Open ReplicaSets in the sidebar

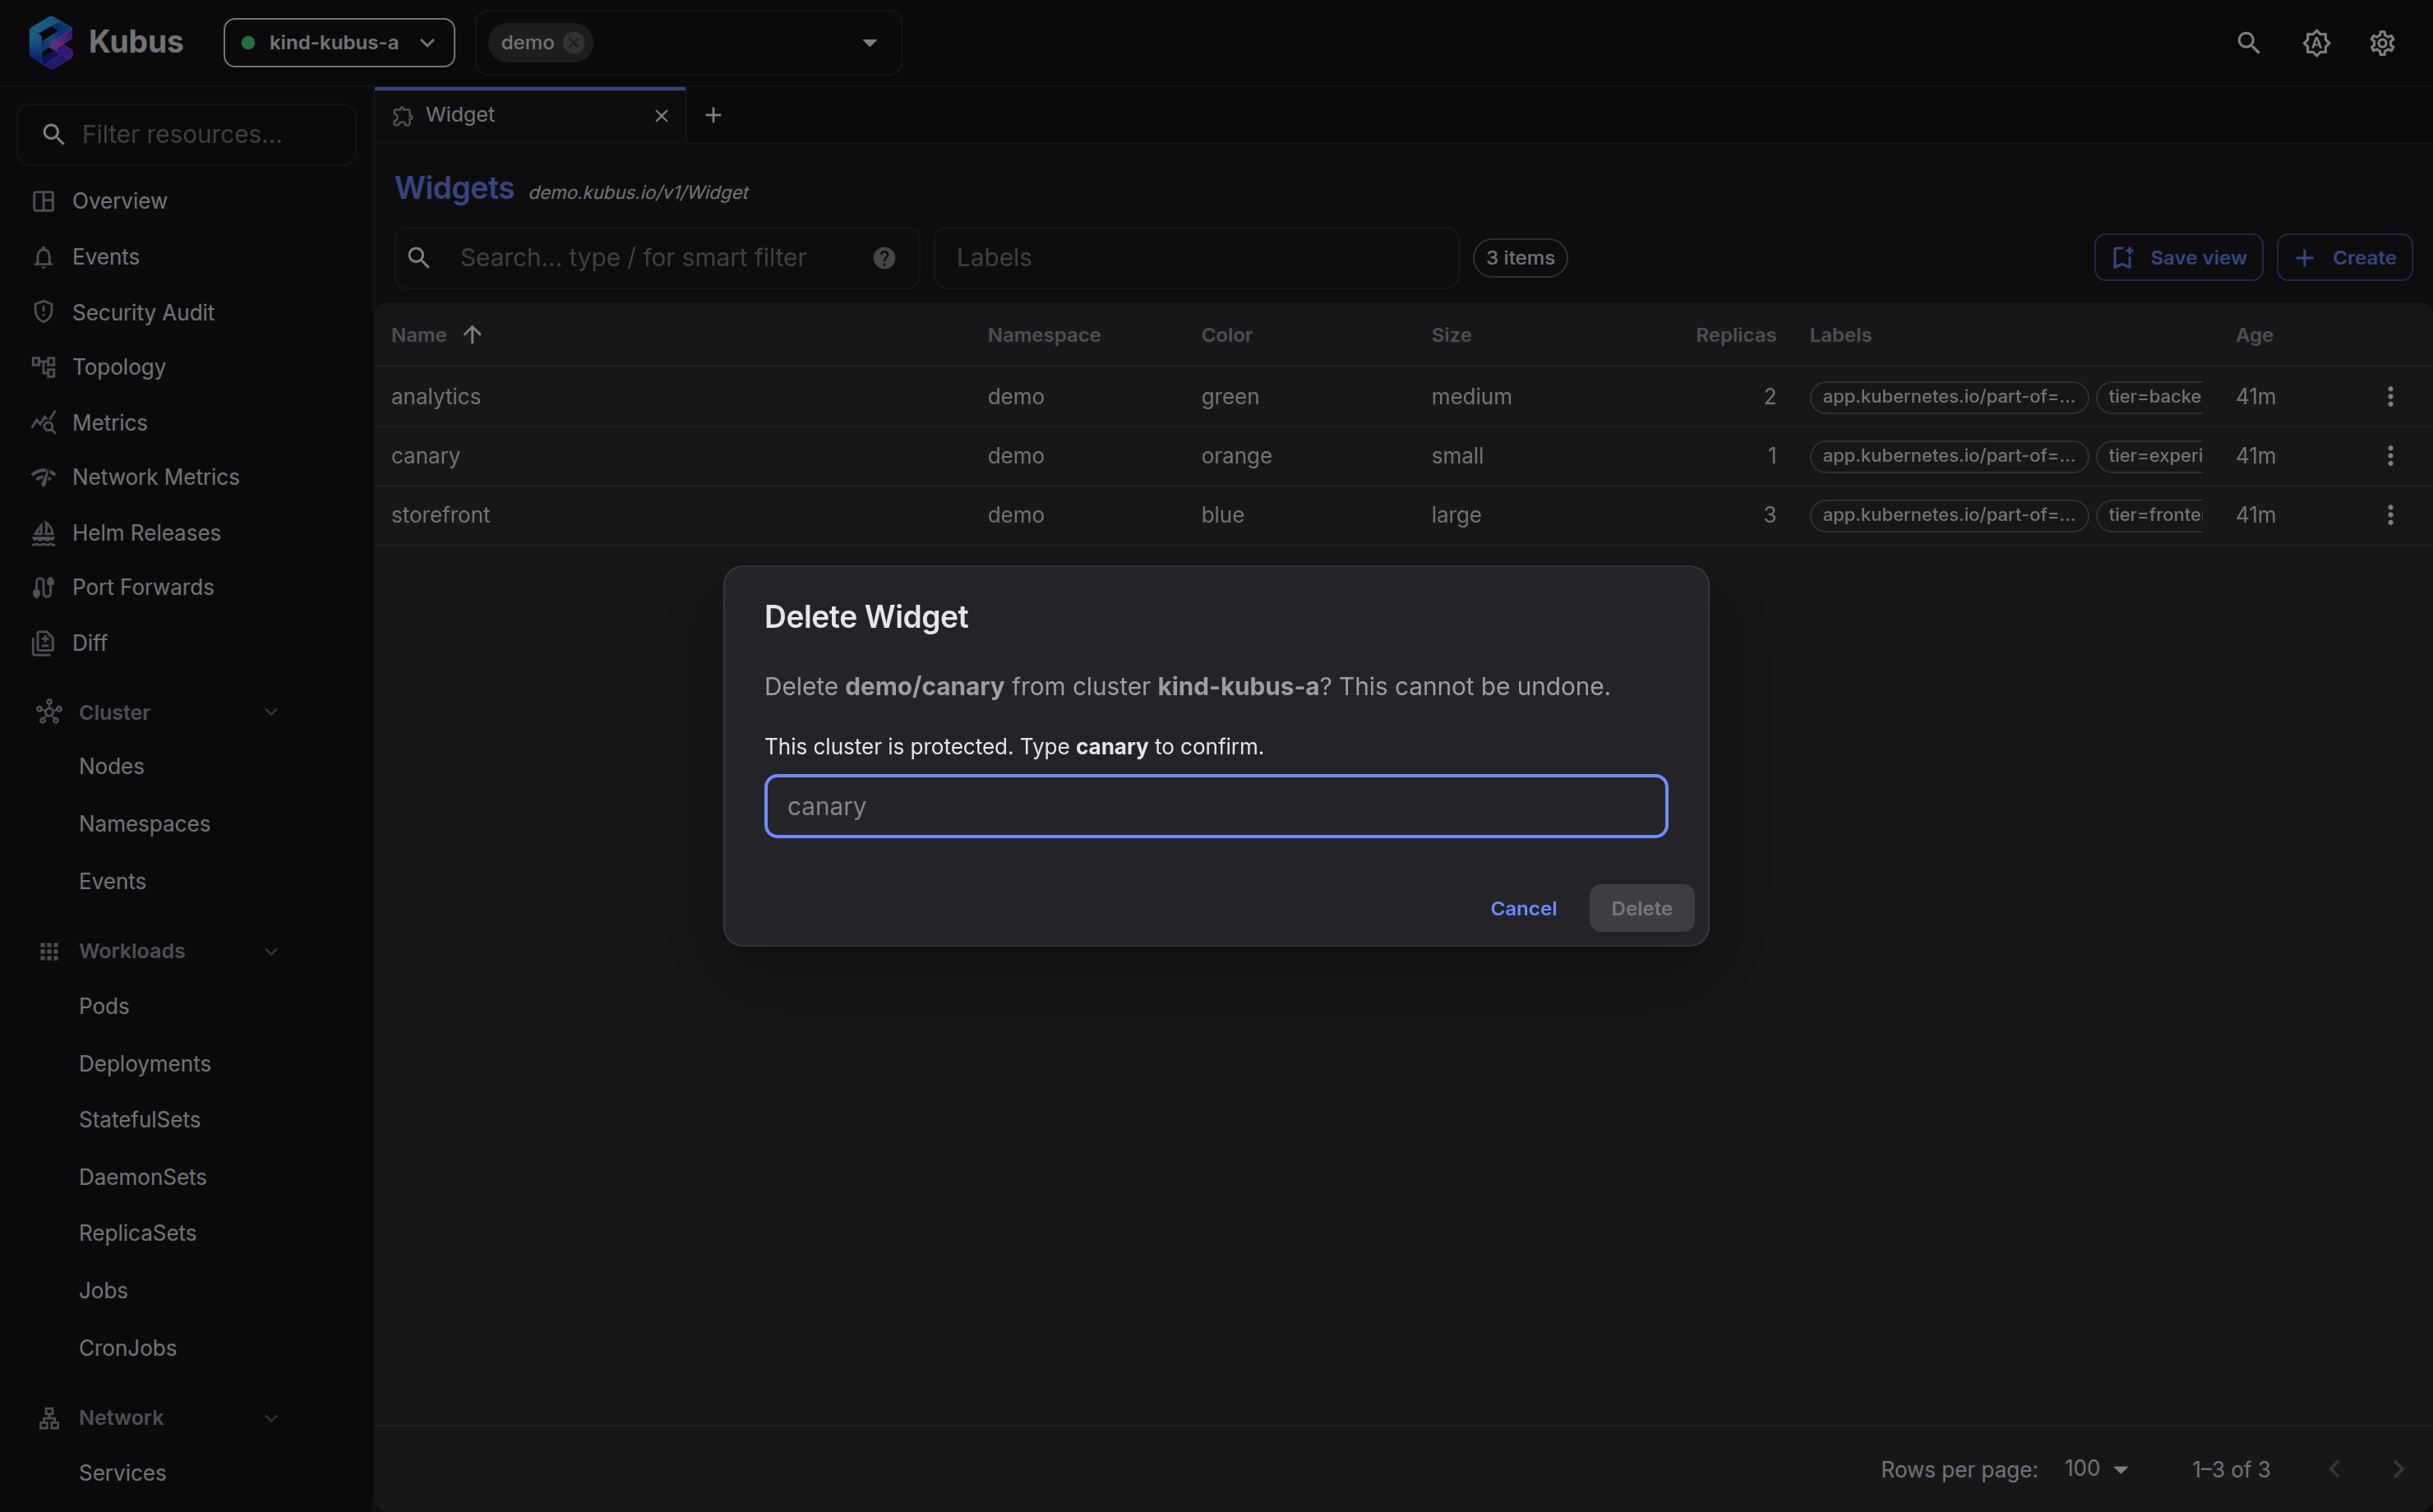click(x=138, y=1233)
